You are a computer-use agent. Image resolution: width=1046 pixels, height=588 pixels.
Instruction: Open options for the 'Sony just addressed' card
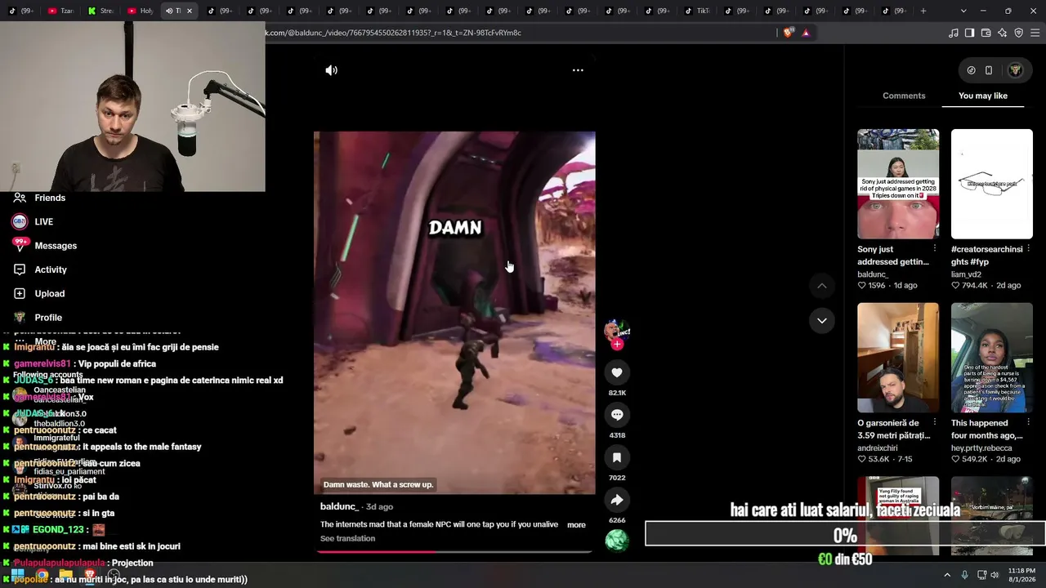point(935,248)
